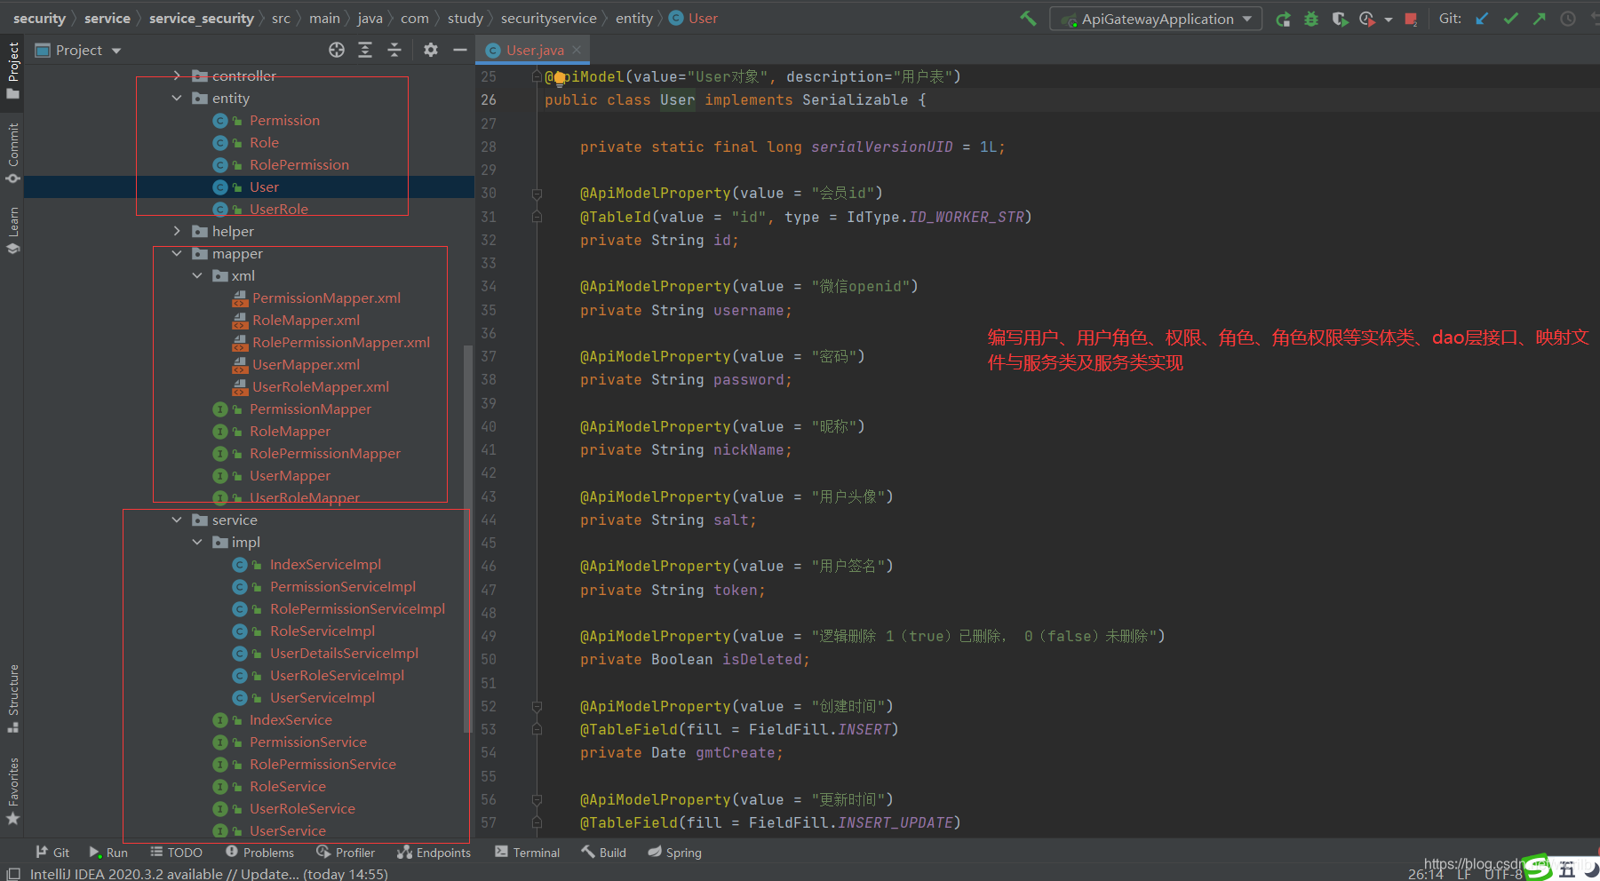This screenshot has height=881, width=1600.
Task: Open the Build tool window tab
Action: [x=604, y=852]
